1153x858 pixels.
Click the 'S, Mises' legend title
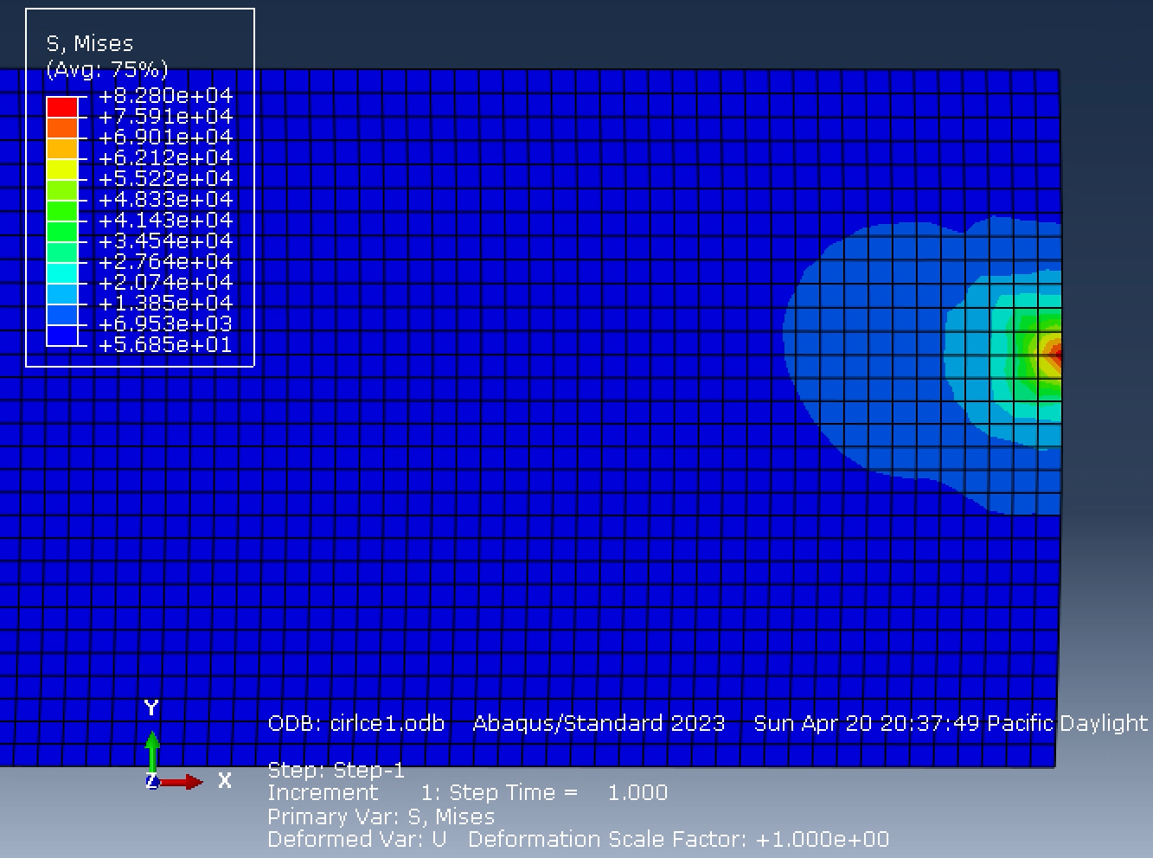click(x=90, y=44)
